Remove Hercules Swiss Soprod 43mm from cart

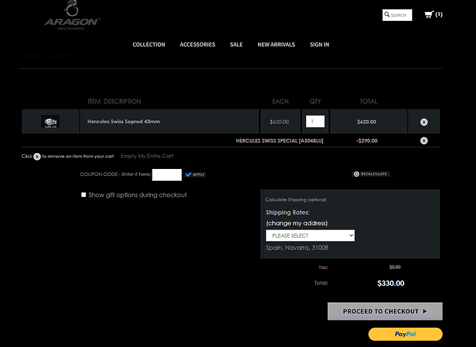(424, 122)
